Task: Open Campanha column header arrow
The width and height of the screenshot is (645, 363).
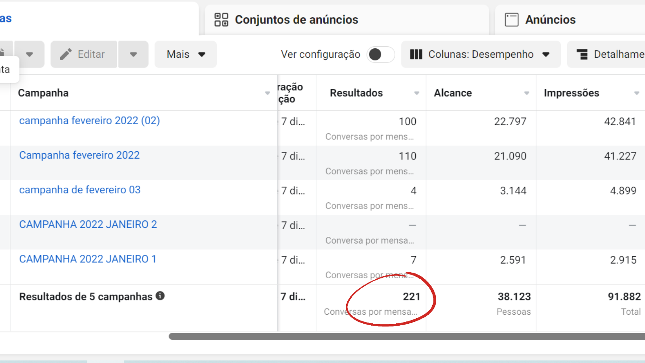Action: 267,93
